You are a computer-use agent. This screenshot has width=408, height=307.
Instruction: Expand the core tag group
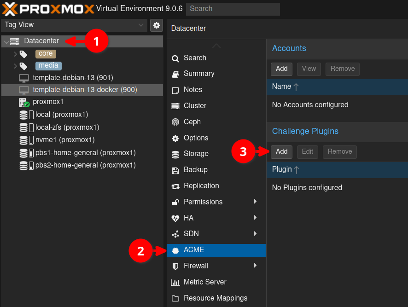(15, 54)
